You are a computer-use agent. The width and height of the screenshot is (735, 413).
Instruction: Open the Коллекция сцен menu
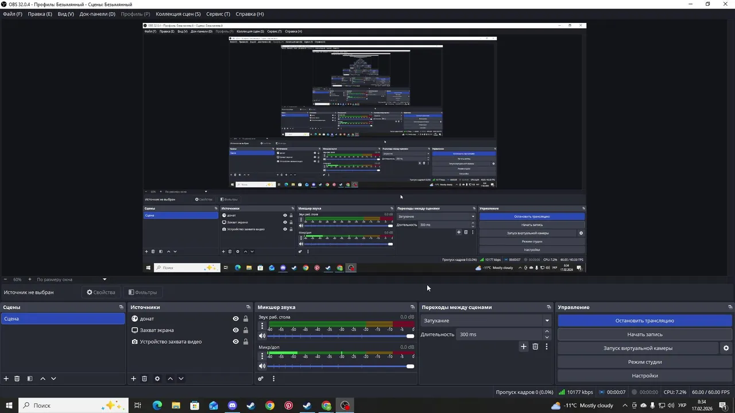(x=178, y=14)
